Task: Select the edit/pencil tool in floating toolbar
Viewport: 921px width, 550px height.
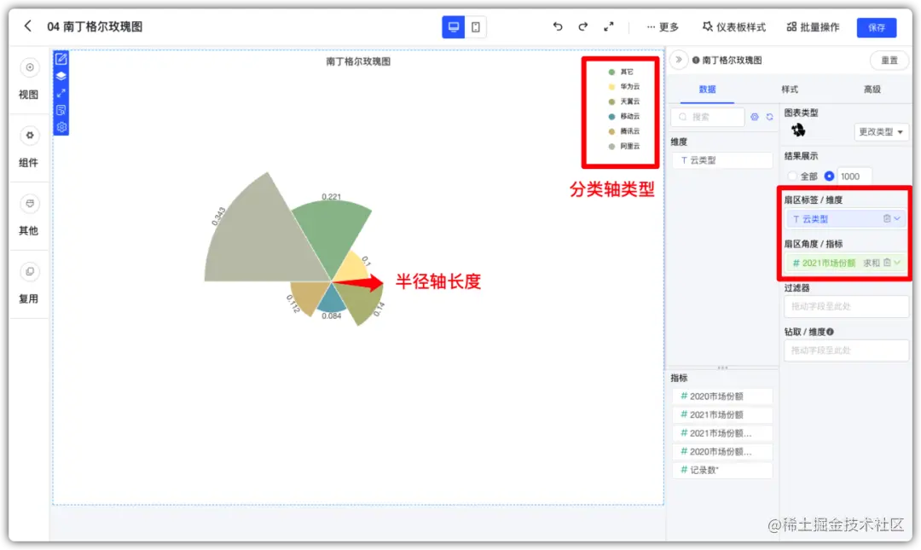Action: point(61,60)
